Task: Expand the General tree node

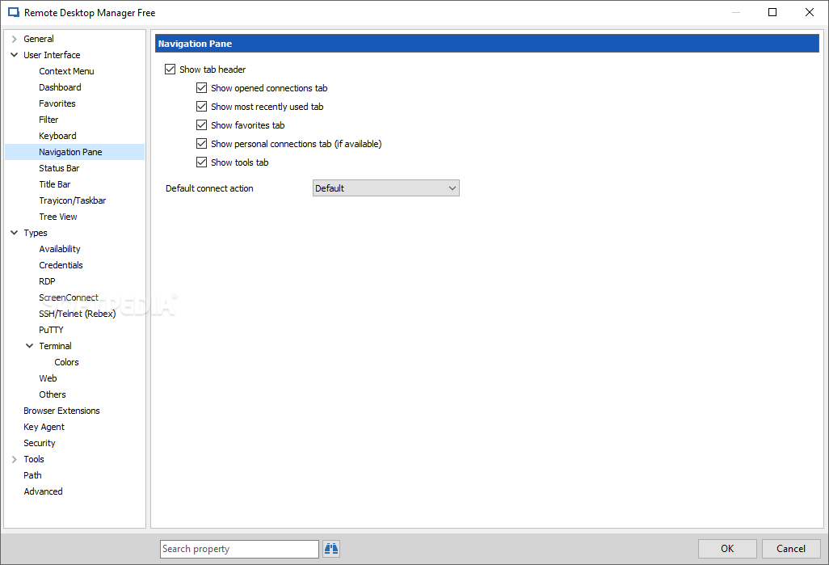Action: [15, 39]
